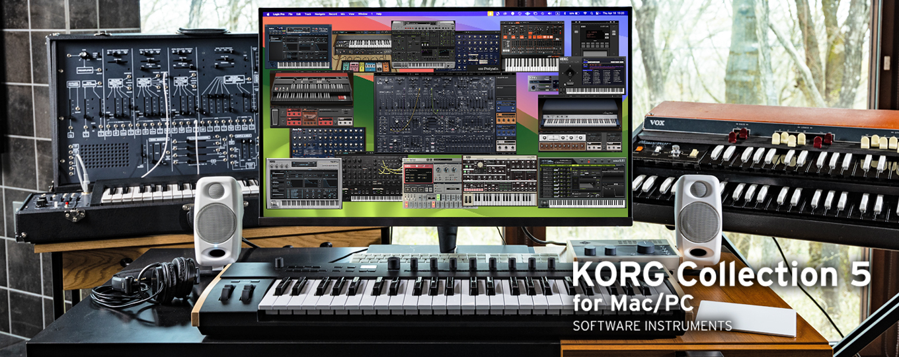The height and width of the screenshot is (357, 899).
Task: Open the Edit menu
Action: (299, 14)
